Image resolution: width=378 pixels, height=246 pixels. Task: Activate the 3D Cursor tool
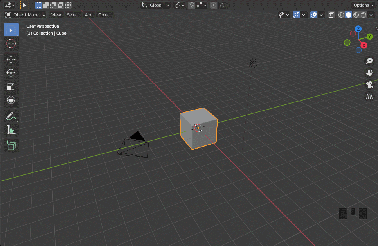(11, 44)
